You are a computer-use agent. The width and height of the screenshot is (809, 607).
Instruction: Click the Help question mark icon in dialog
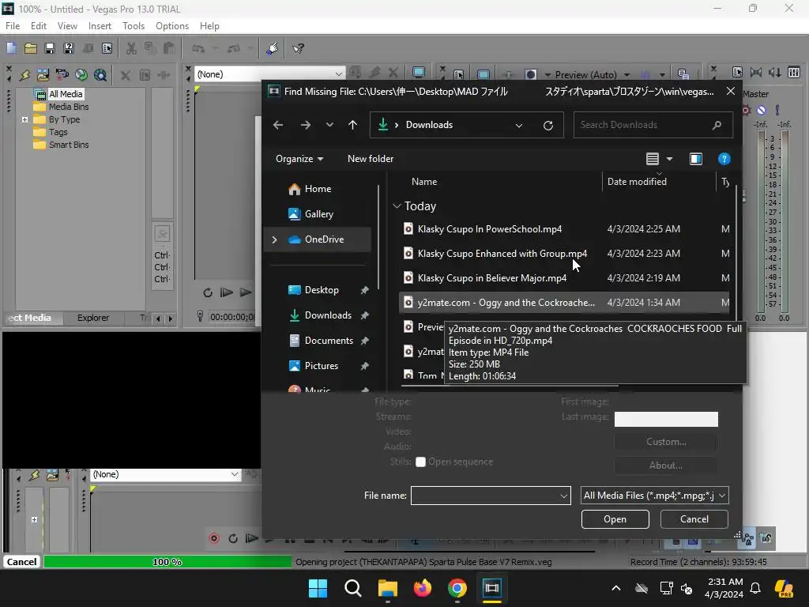[724, 159]
